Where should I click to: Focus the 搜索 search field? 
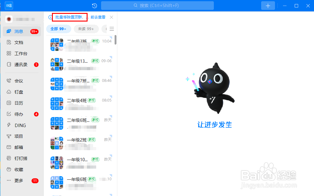(157, 6)
